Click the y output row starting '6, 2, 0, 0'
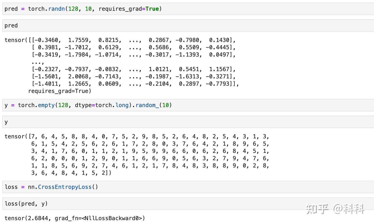Image resolution: width=374 pixels, height=224 pixels. (150, 158)
